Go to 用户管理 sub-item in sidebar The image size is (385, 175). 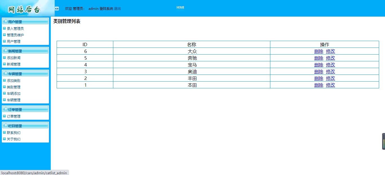coord(14,42)
